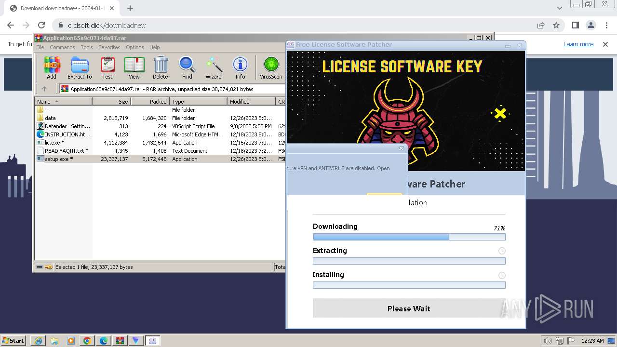The width and height of the screenshot is (617, 347).
Task: Click the Add icon in WinRAR toolbar
Action: pyautogui.click(x=52, y=67)
